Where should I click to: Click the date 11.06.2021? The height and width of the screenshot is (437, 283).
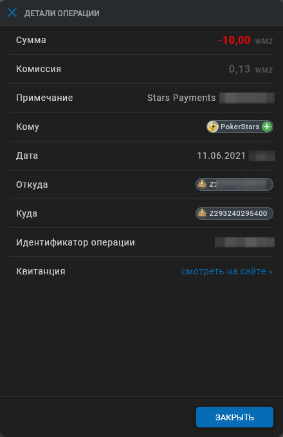[x=221, y=156]
